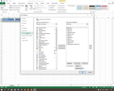This screenshot has width=114, height=91.
Task: Click Cancel in Excel Options
Action: point(90,72)
